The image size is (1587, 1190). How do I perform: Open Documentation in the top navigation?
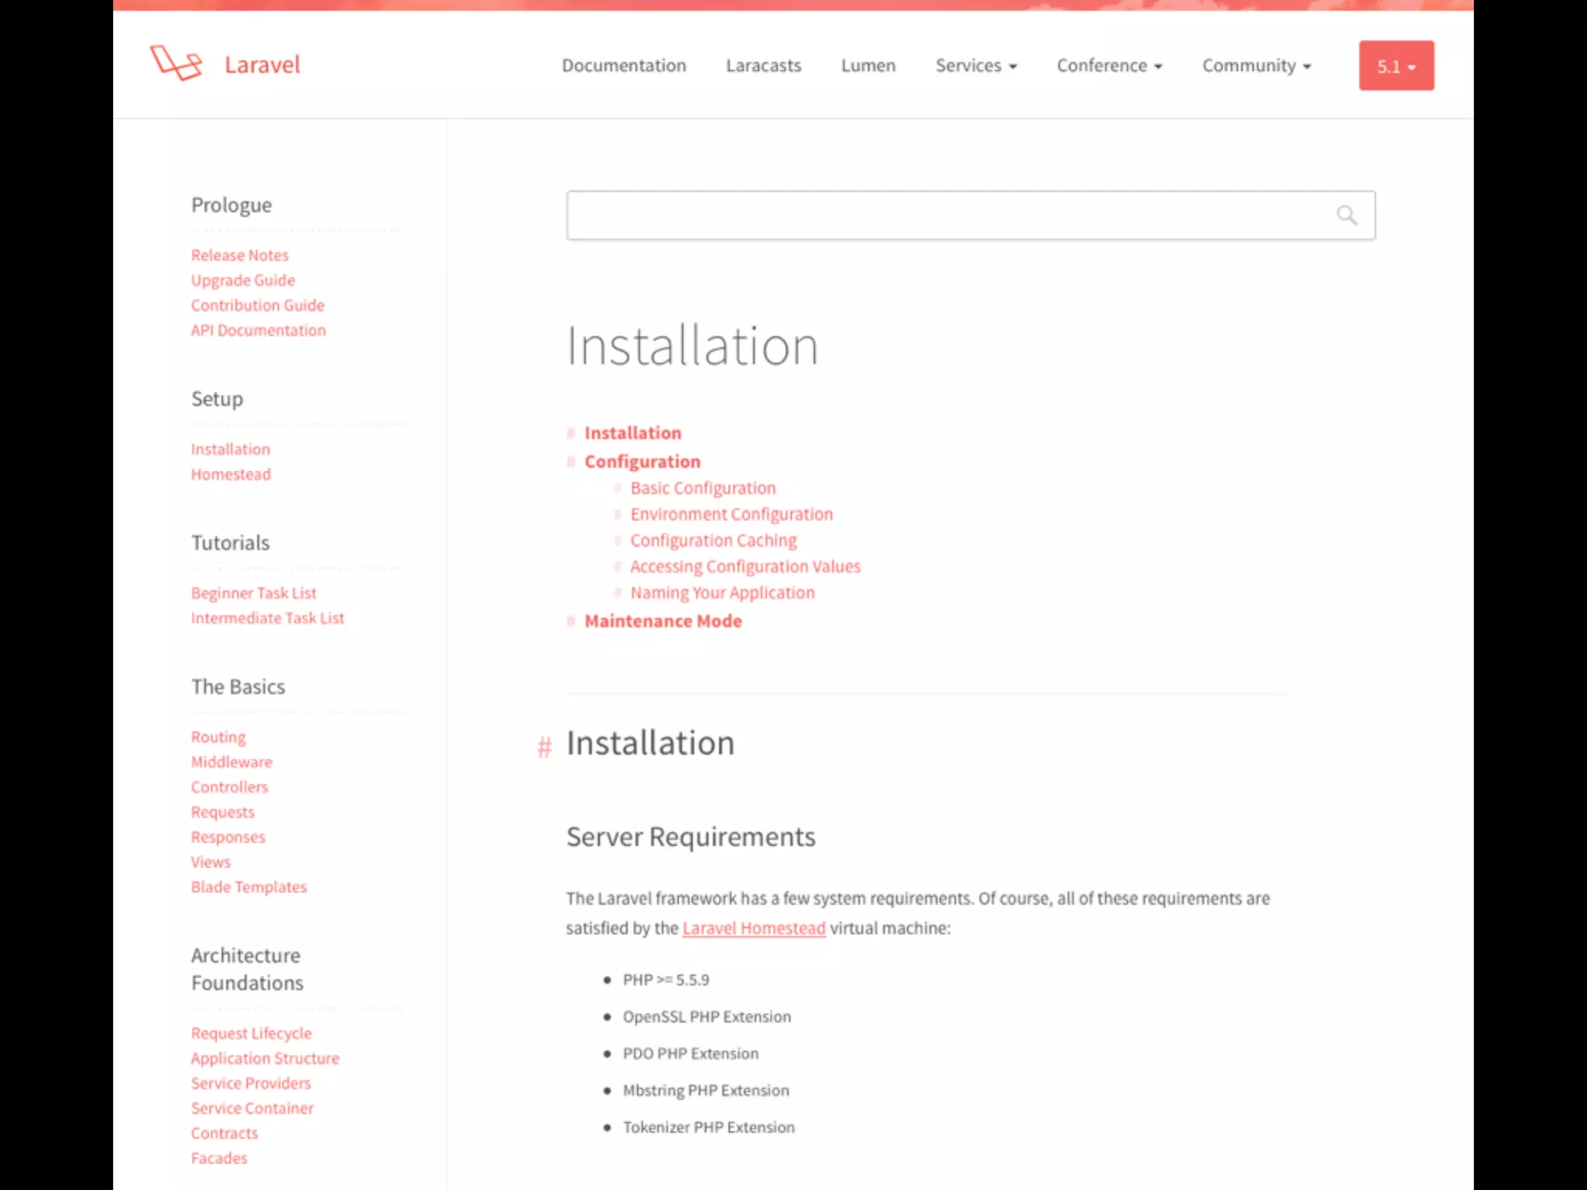pyautogui.click(x=624, y=66)
